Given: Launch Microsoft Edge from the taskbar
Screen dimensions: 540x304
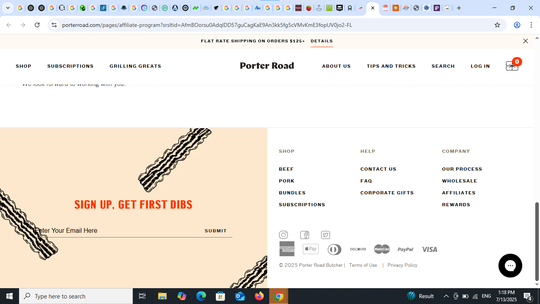Looking at the screenshot, I should (201, 296).
